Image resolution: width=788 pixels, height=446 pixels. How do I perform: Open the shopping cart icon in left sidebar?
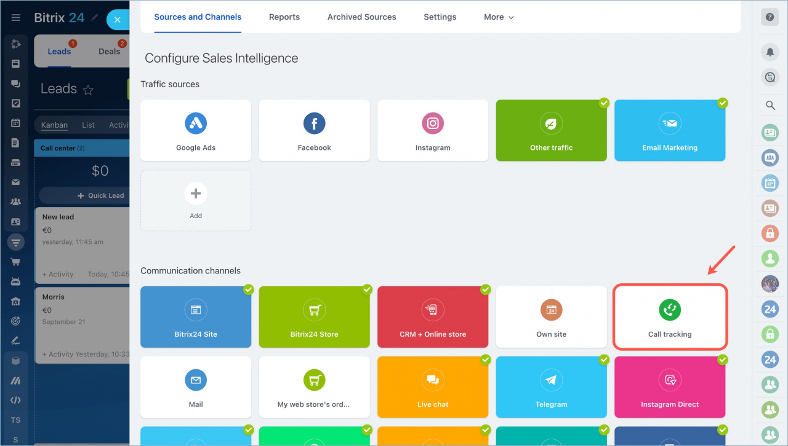coord(16,262)
